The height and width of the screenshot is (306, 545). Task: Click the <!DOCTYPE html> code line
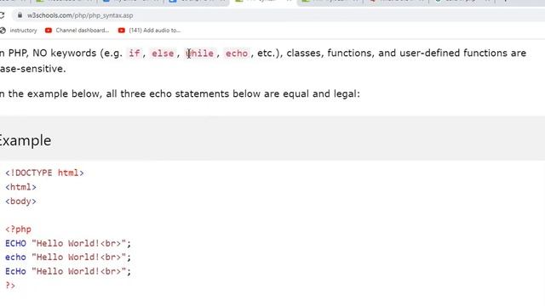tap(44, 173)
